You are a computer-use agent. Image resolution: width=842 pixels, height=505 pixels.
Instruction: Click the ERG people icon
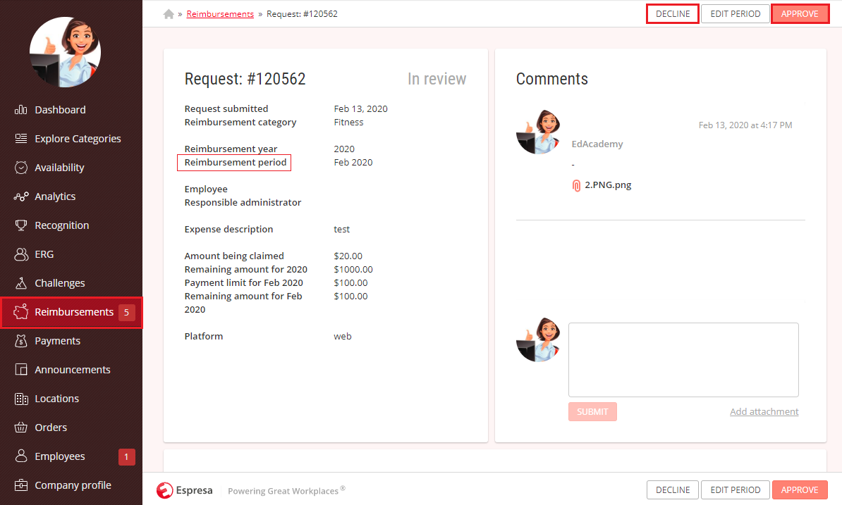[21, 255]
